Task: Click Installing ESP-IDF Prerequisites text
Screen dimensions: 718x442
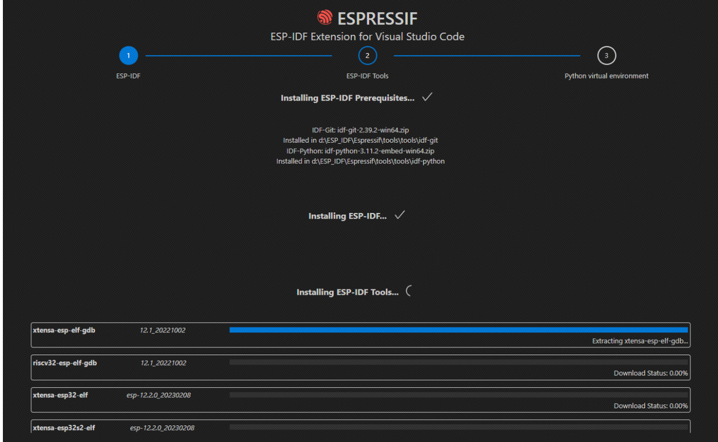Action: point(347,98)
